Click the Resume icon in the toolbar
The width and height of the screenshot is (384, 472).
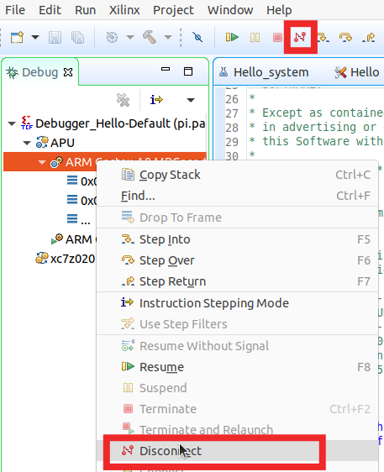point(232,37)
